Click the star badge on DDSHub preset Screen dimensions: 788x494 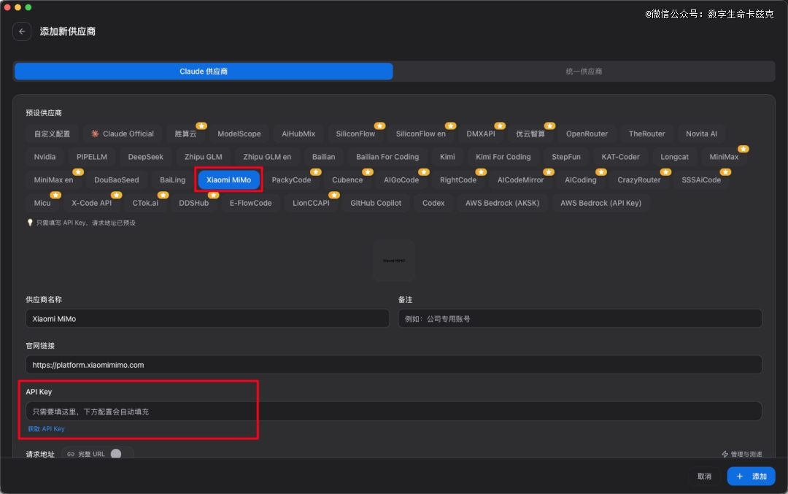pos(213,195)
